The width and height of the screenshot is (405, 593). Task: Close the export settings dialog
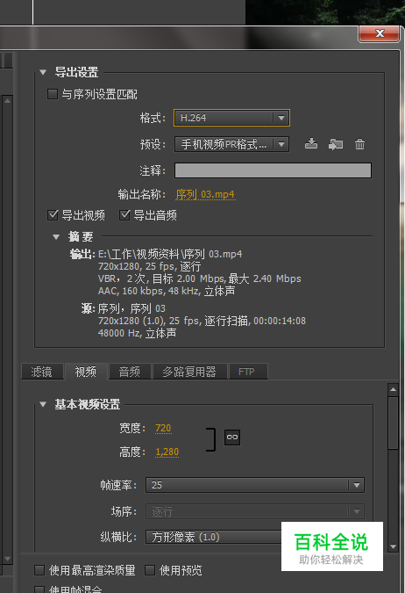pos(380,33)
